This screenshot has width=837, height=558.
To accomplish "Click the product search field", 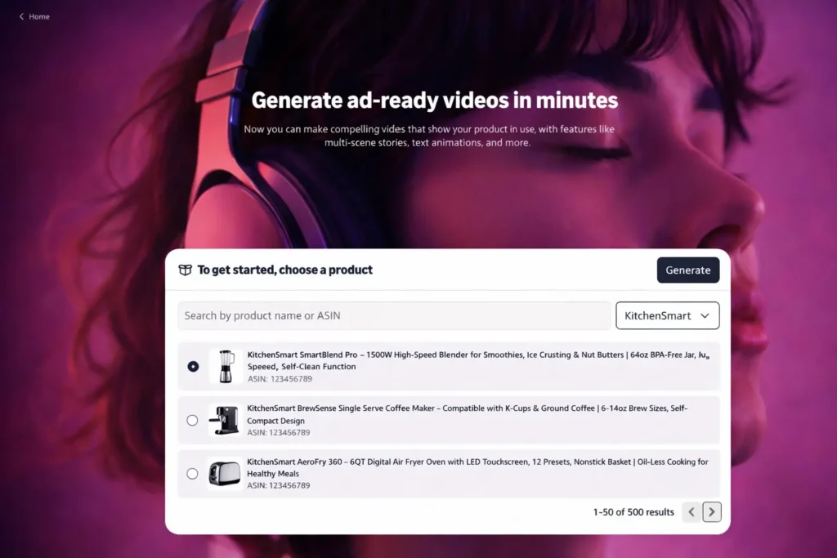I will 394,315.
